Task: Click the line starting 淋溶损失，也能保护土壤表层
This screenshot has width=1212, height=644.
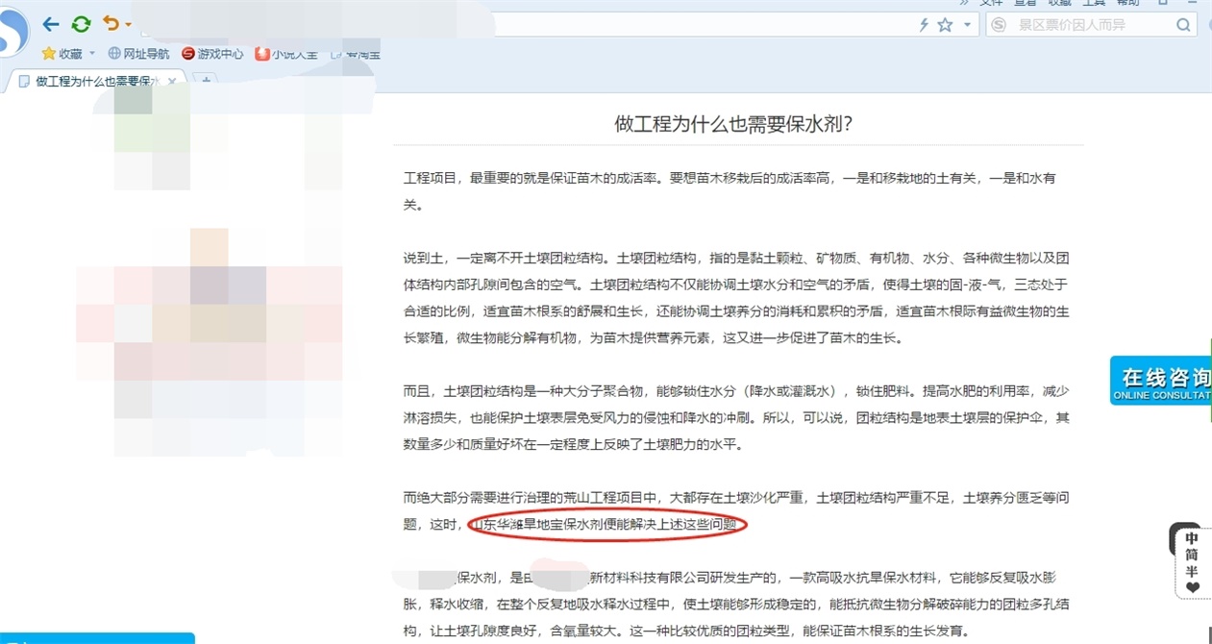Action: tap(736, 418)
